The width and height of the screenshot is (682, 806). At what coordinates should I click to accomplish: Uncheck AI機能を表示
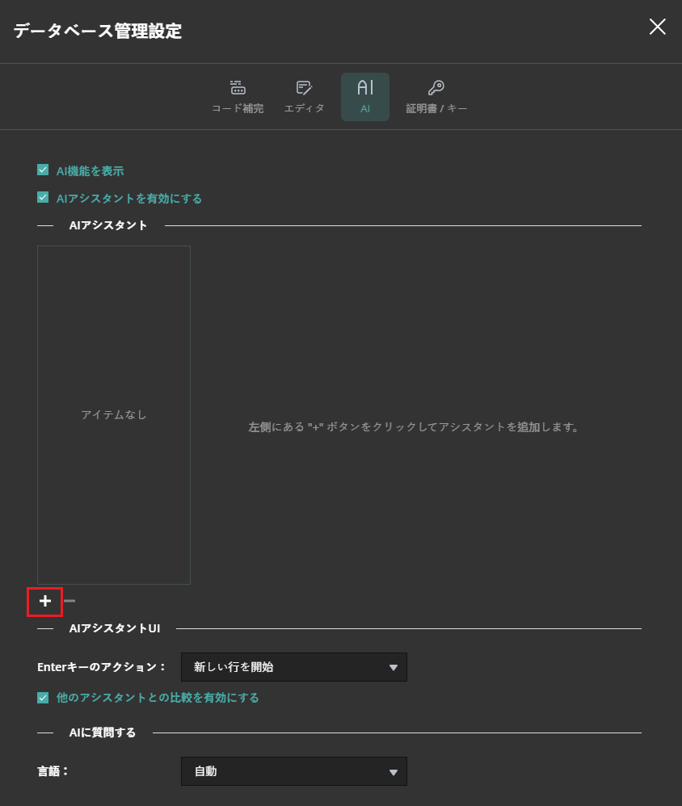pos(42,170)
